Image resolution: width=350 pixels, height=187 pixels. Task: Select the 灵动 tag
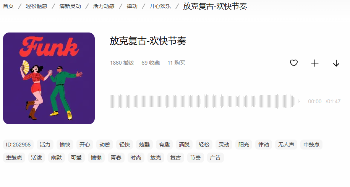pos(224,145)
